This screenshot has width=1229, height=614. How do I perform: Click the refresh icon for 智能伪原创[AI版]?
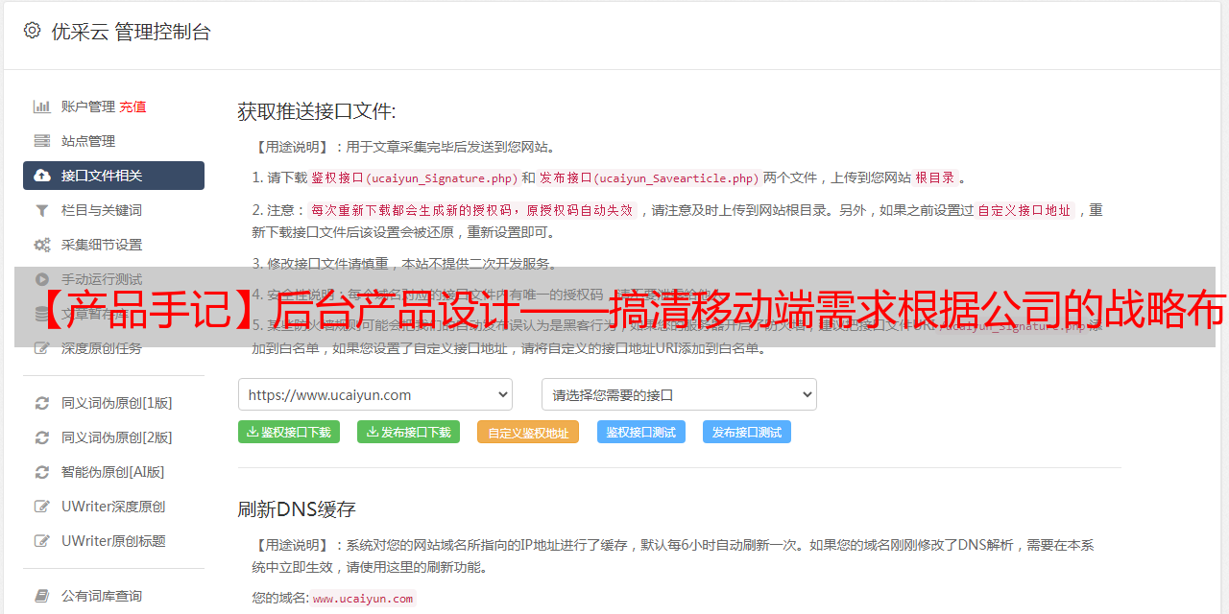tap(42, 472)
